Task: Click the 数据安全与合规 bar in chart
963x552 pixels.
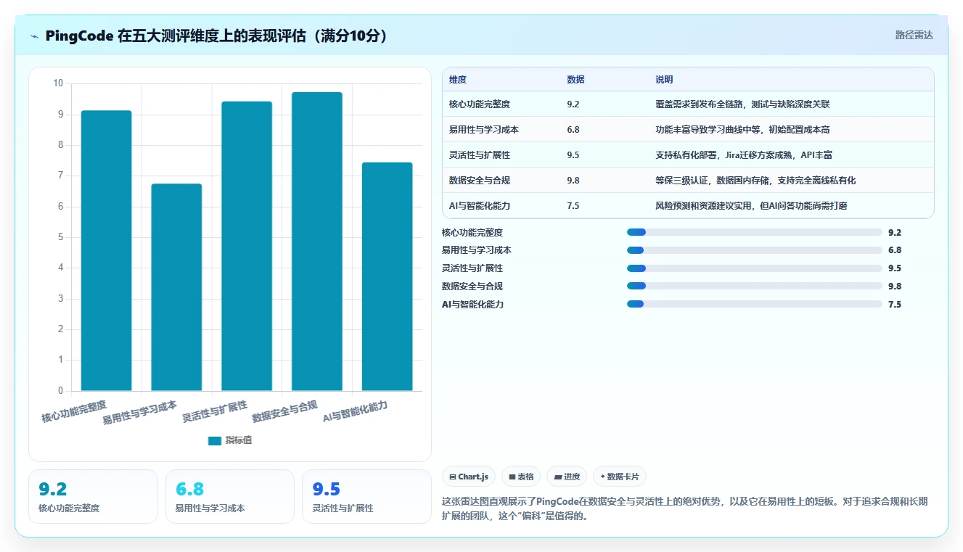Action: click(x=317, y=242)
